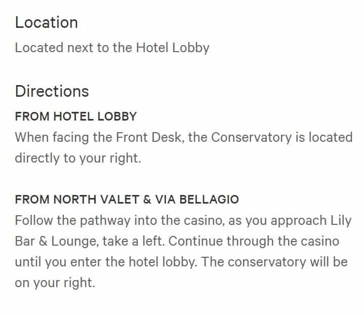Click 'Continue through the casino' sentence
The width and height of the screenshot is (364, 315).
tap(254, 241)
